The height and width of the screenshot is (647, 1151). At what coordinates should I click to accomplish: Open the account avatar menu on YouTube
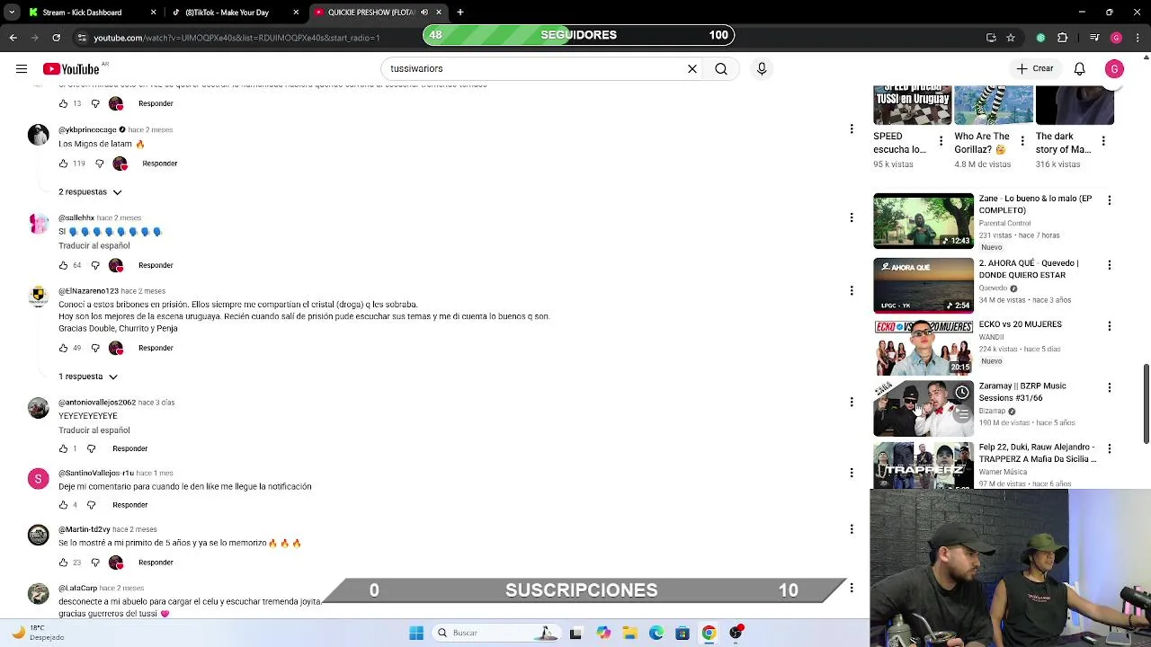[x=1114, y=68]
